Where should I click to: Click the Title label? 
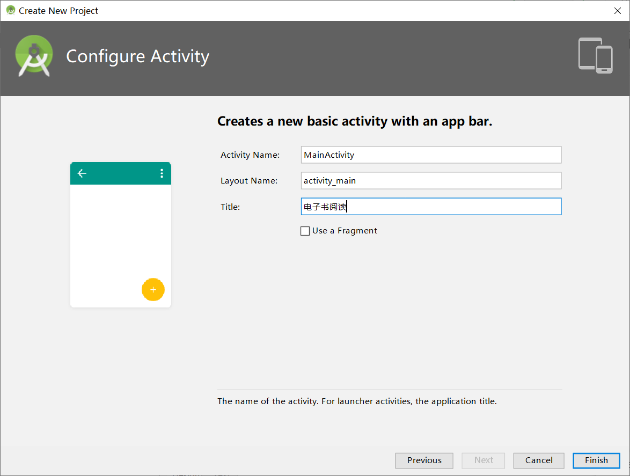click(230, 207)
